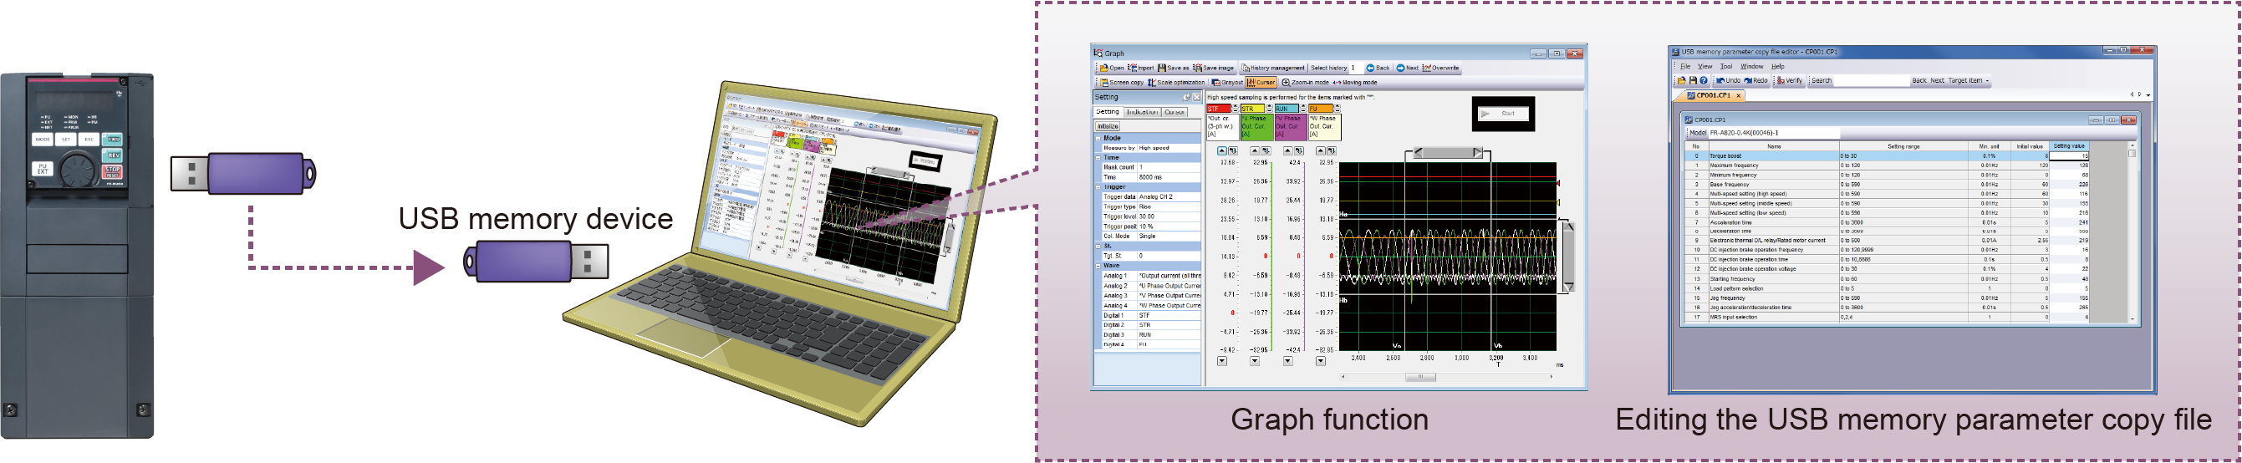Screen dimensions: 2242x463
Task: Click the Open icon in Graph toolbar
Action: [1104, 68]
